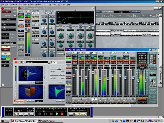The image size is (164, 123).
Task: Open the mixer View dropdown
Action: [69, 96]
